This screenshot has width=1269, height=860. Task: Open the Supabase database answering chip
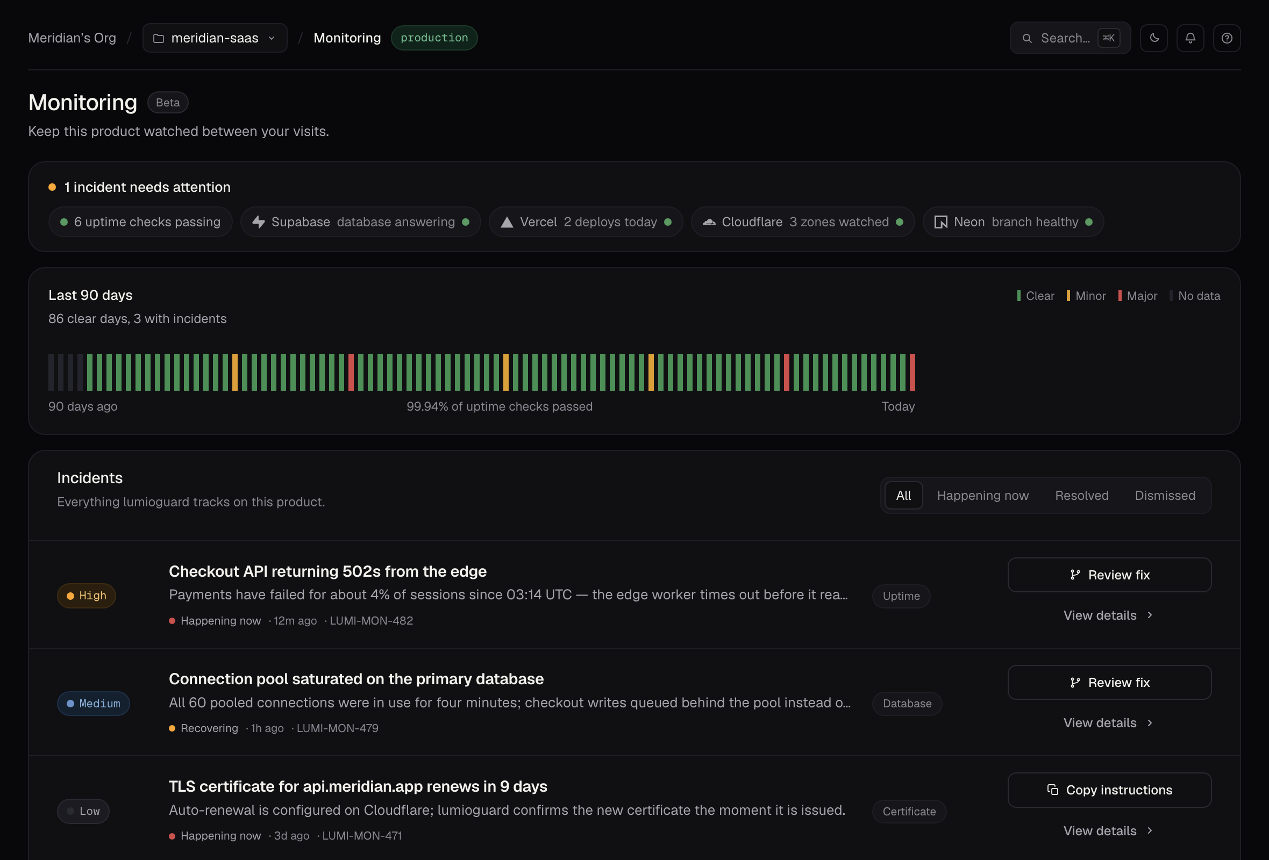point(360,221)
